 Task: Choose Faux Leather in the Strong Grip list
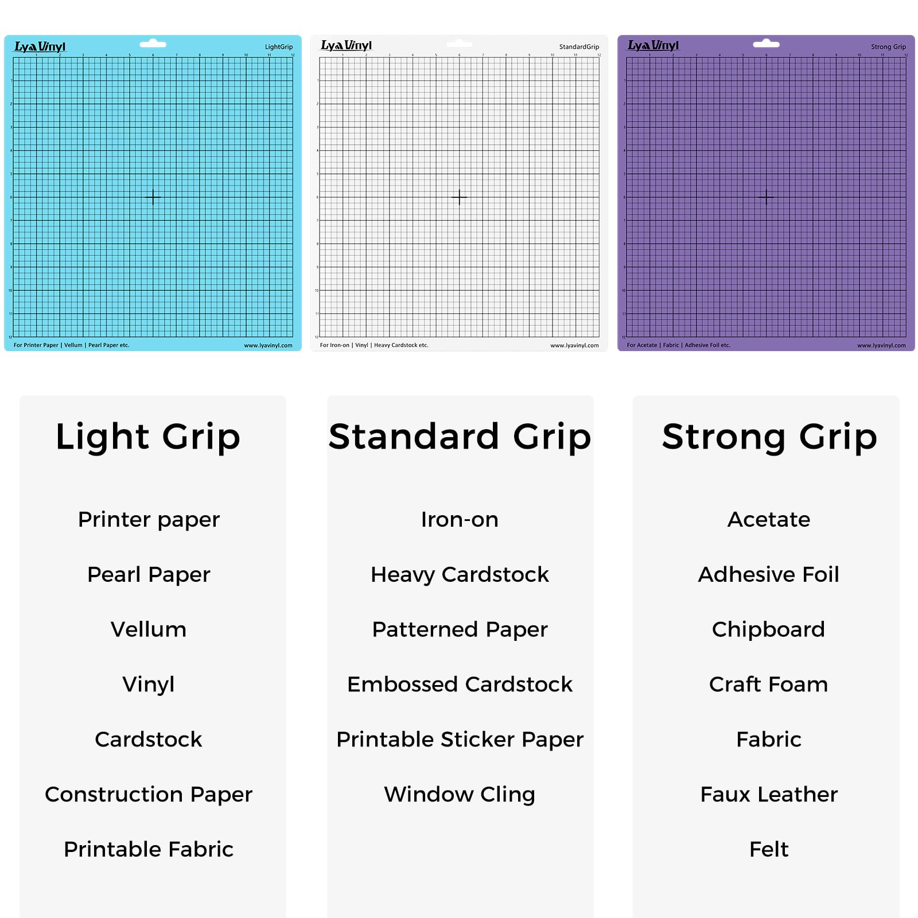769,794
